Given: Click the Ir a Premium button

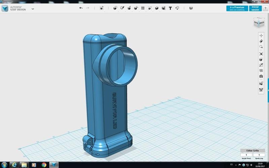Looking at the screenshot, I should 237,8.
